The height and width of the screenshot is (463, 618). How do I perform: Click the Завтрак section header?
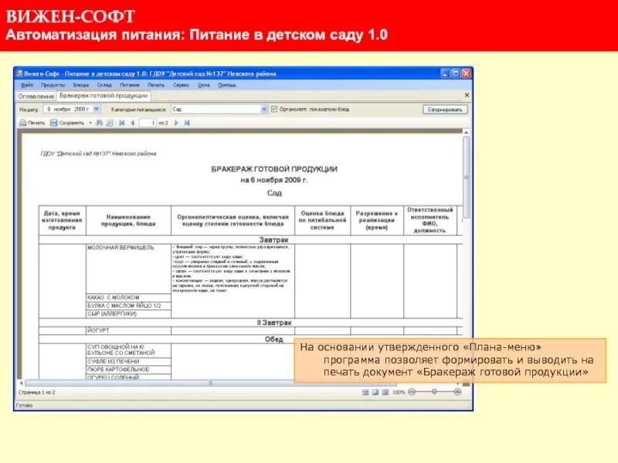[x=273, y=240]
